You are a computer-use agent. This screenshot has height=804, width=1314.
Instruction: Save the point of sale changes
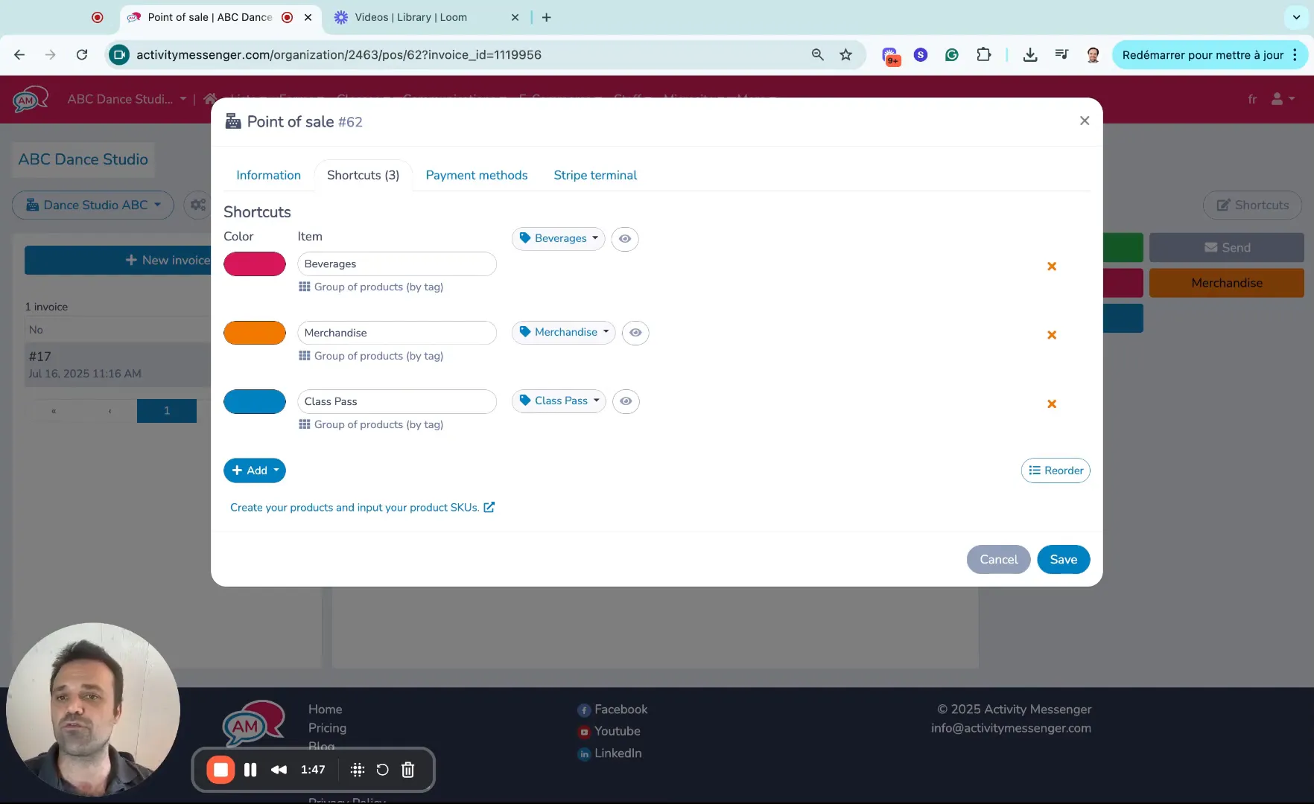click(x=1063, y=560)
